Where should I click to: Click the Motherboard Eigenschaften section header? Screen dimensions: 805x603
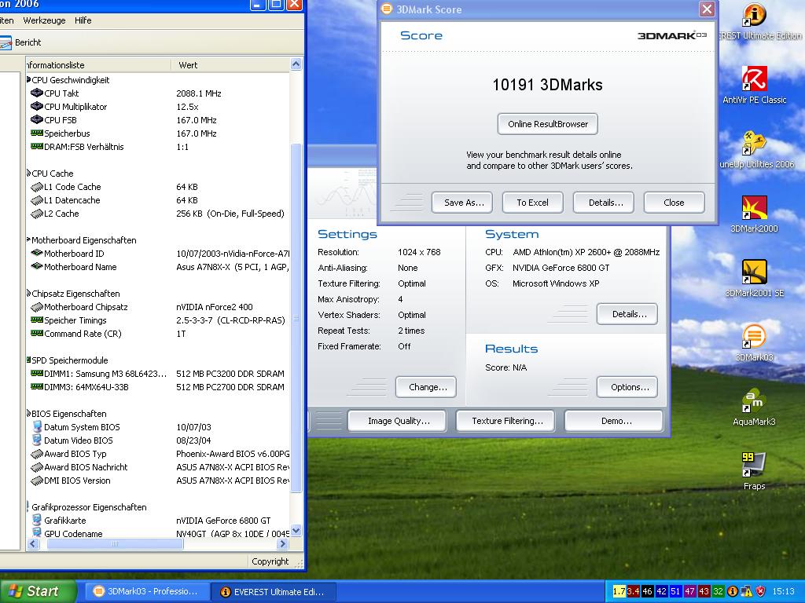point(83,240)
